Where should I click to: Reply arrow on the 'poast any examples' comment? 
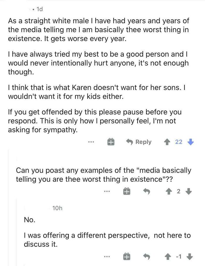point(146,192)
